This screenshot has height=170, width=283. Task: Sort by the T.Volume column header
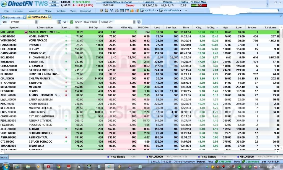(270, 27)
